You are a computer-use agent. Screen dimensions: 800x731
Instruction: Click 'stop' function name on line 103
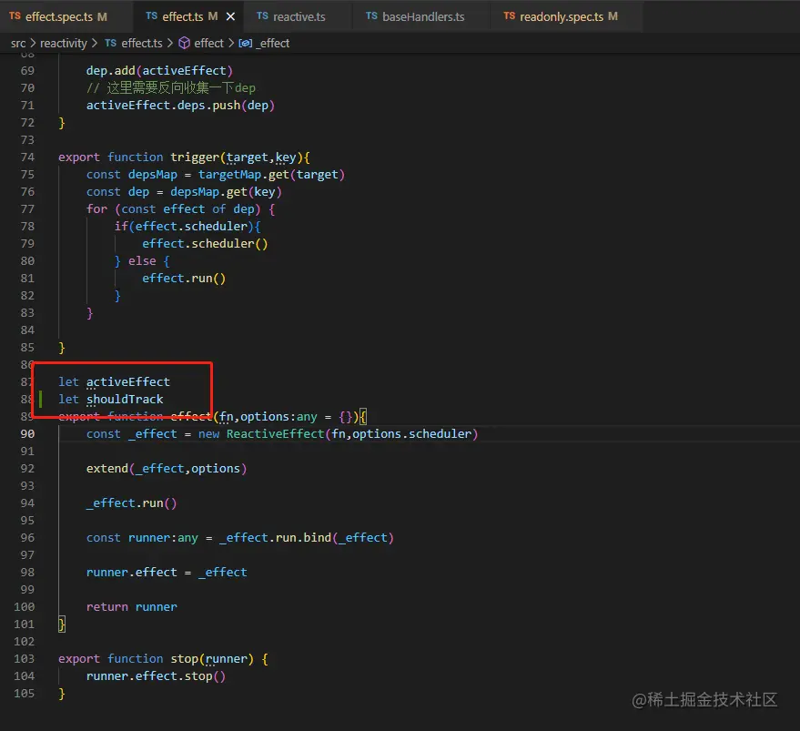point(184,659)
